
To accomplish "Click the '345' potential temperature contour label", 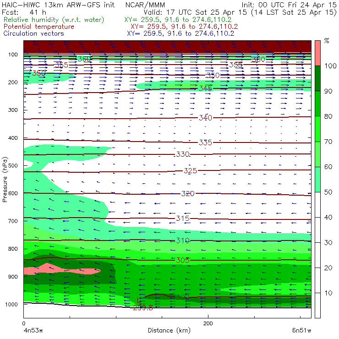I will pyautogui.click(x=205, y=88).
